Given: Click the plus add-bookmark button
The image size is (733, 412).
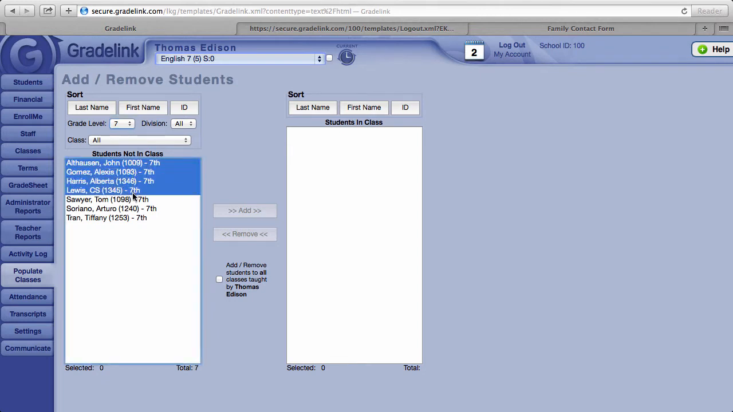Looking at the screenshot, I should coord(69,11).
